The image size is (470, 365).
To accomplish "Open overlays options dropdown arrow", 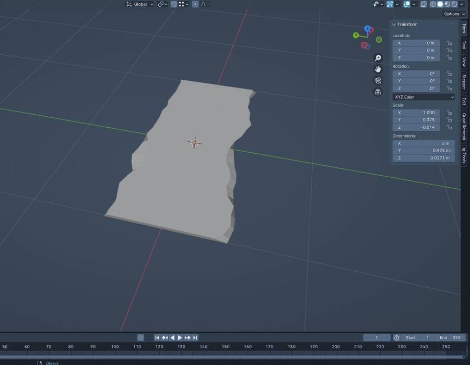I will tap(414, 4).
